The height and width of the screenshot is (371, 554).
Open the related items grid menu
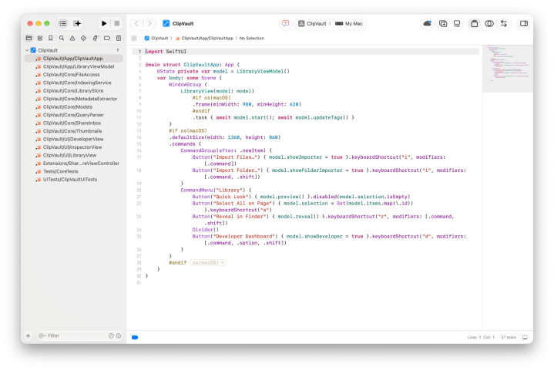pos(133,38)
